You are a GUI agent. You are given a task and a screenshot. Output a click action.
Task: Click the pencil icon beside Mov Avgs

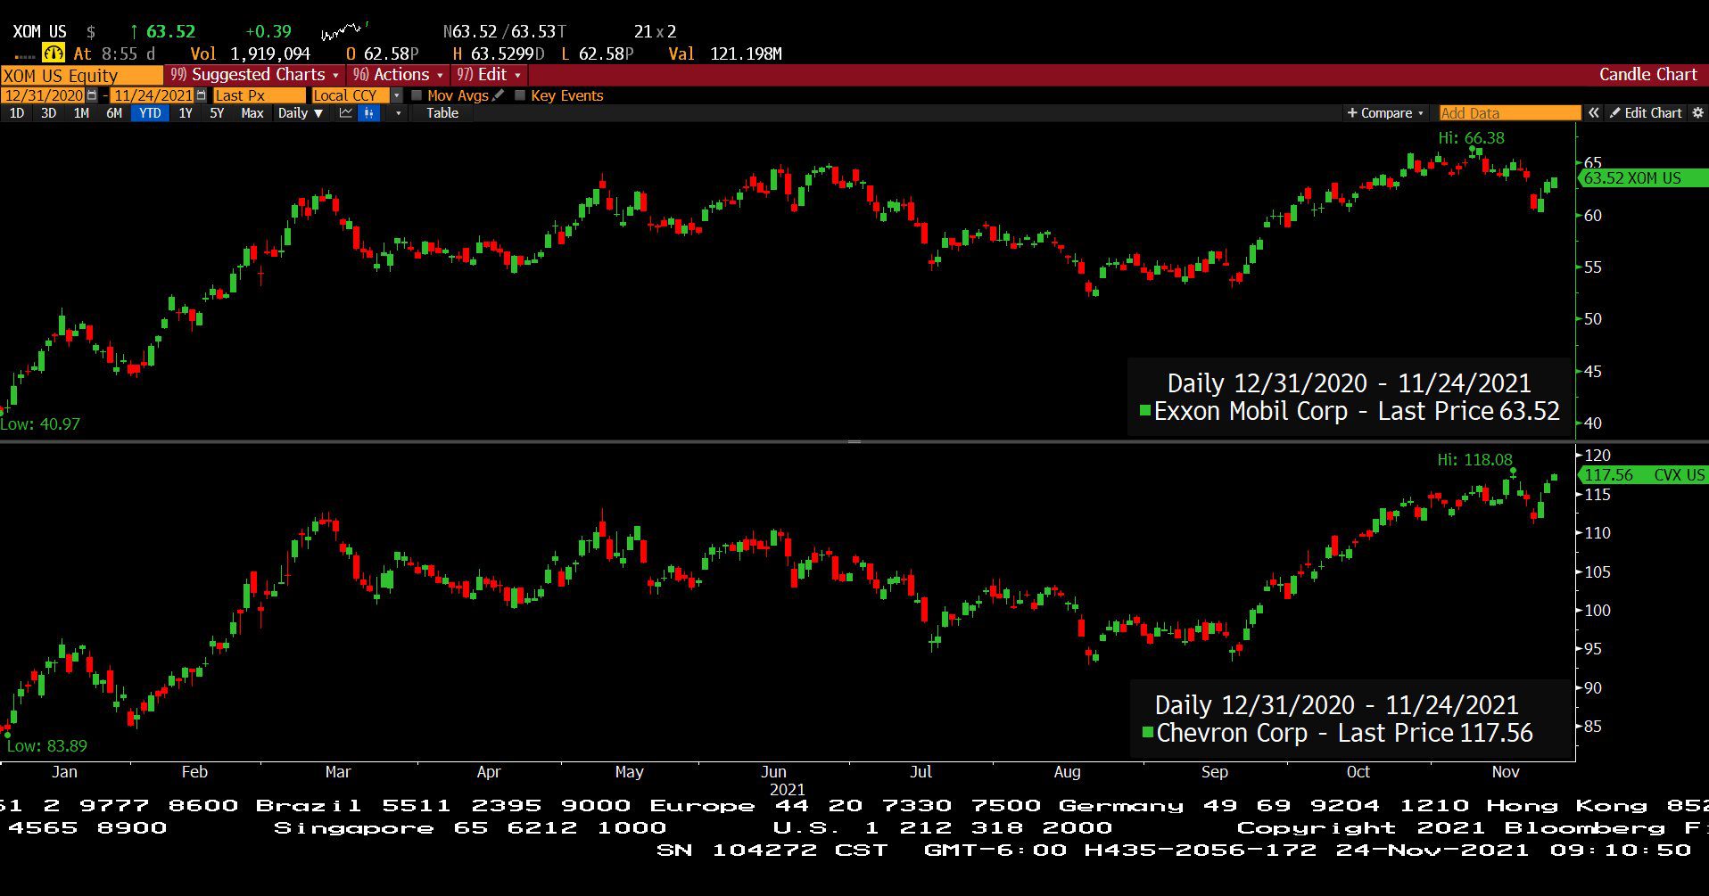point(498,95)
